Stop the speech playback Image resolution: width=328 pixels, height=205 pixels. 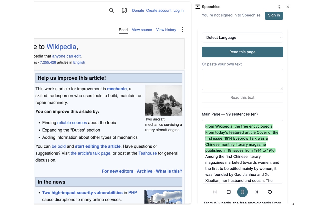(229, 192)
